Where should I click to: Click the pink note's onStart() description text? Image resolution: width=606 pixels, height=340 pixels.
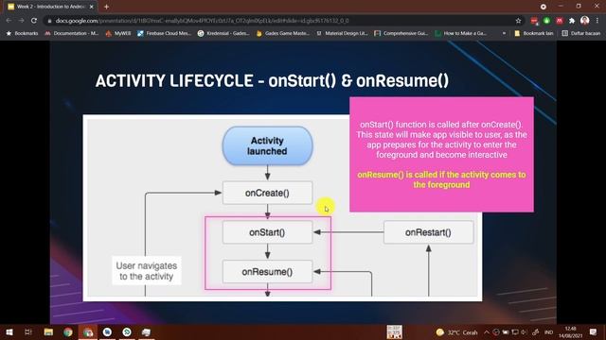tap(442, 140)
